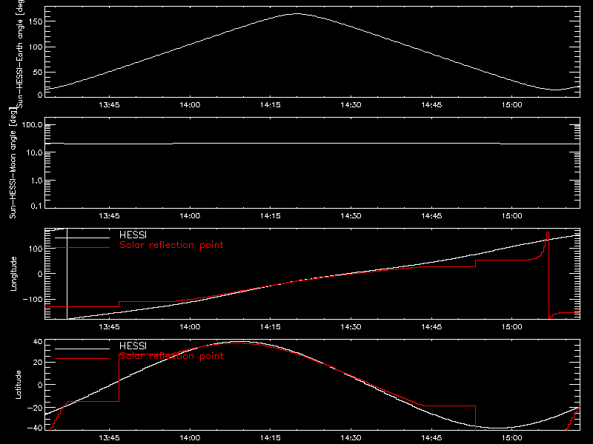Click the Longitude axis label
This screenshot has width=593, height=444.
[13, 274]
